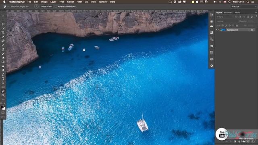Click the rotation angle dial
Image resolution: width=258 pixels, height=145 pixels.
tap(36, 6)
